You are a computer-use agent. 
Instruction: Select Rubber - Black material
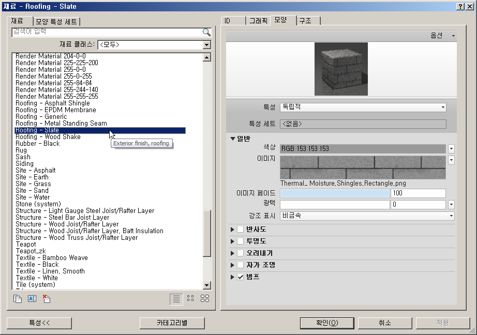pyautogui.click(x=38, y=144)
